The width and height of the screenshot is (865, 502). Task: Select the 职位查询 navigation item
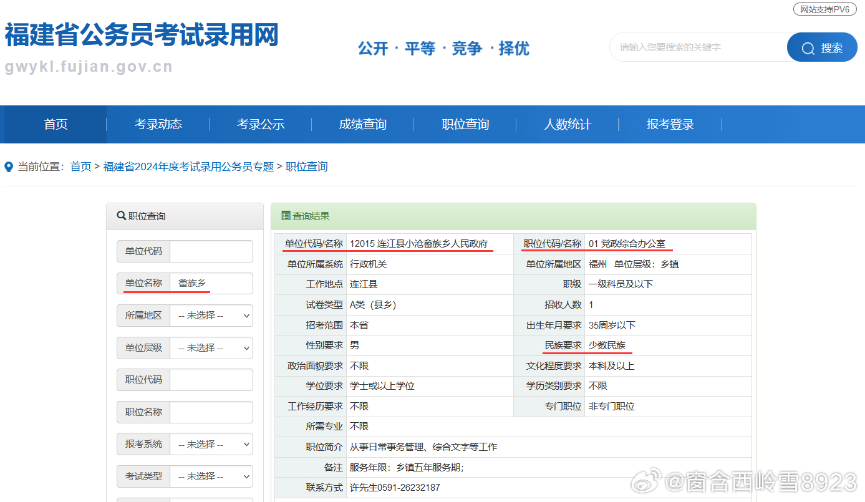click(465, 124)
